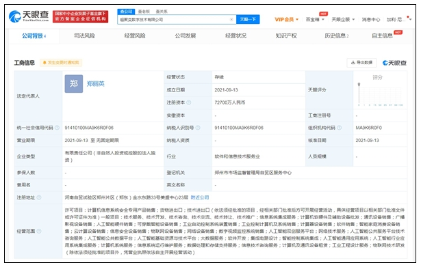
Task: Click the company name search field
Action: coord(175,20)
